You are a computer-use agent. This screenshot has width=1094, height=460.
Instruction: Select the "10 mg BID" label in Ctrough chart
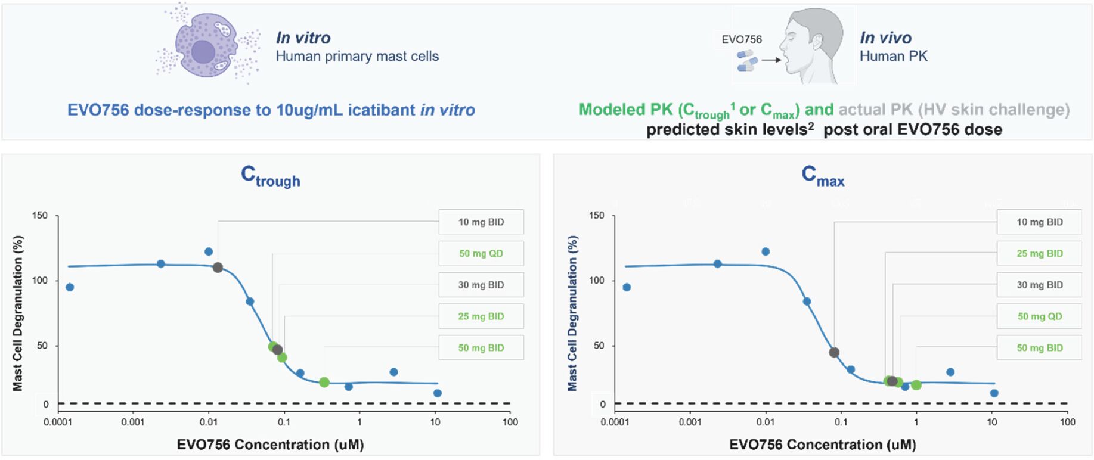pyautogui.click(x=481, y=222)
